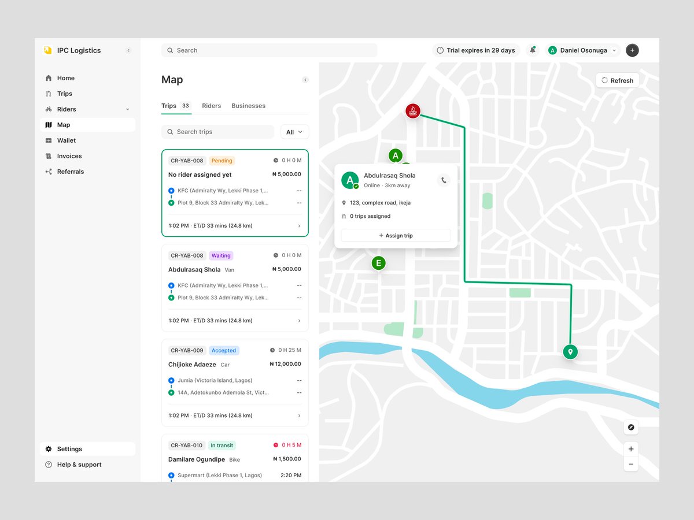Open Help & support
The image size is (694, 520).
(87, 465)
